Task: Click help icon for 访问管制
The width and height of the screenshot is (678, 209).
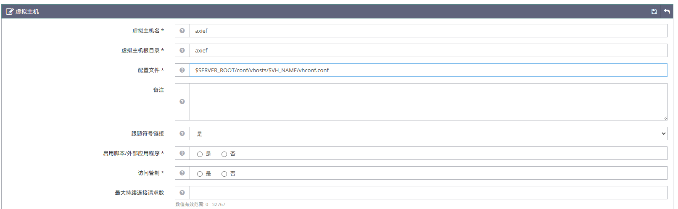Action: click(x=182, y=173)
